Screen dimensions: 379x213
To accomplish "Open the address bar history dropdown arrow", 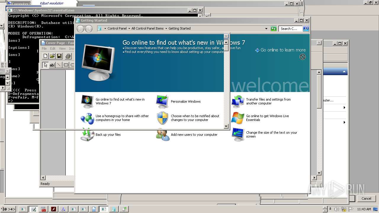I will (x=266, y=29).
